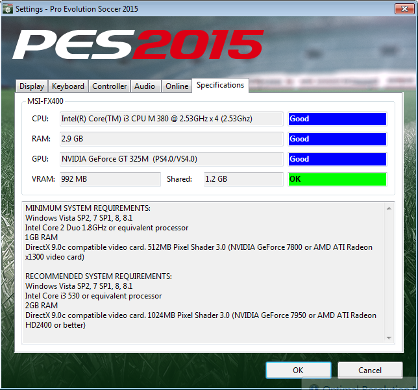
Task: Open the Keyboard tab
Action: 68,86
